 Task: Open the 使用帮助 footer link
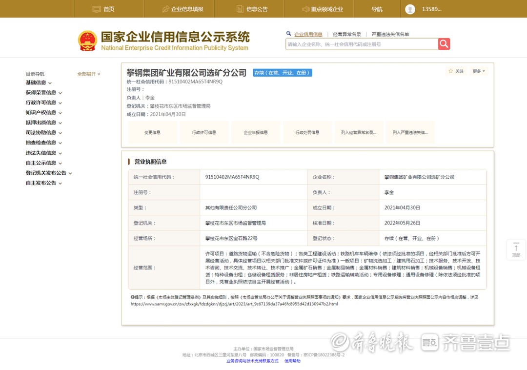[x=292, y=361]
